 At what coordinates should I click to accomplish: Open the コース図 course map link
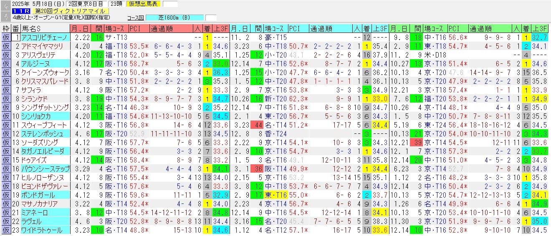click(136, 18)
